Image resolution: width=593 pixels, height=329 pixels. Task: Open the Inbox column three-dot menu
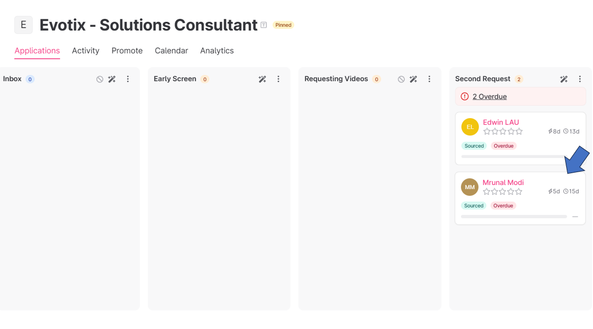click(128, 79)
